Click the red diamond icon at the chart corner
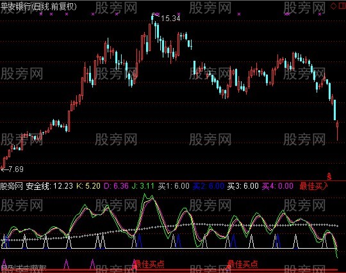Screen dimensions: 346x273 pyautogui.click(x=333, y=6)
